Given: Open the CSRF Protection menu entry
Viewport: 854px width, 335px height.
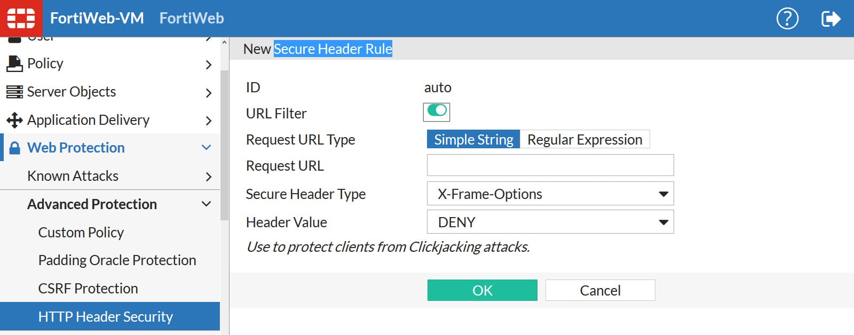Looking at the screenshot, I should tap(88, 288).
